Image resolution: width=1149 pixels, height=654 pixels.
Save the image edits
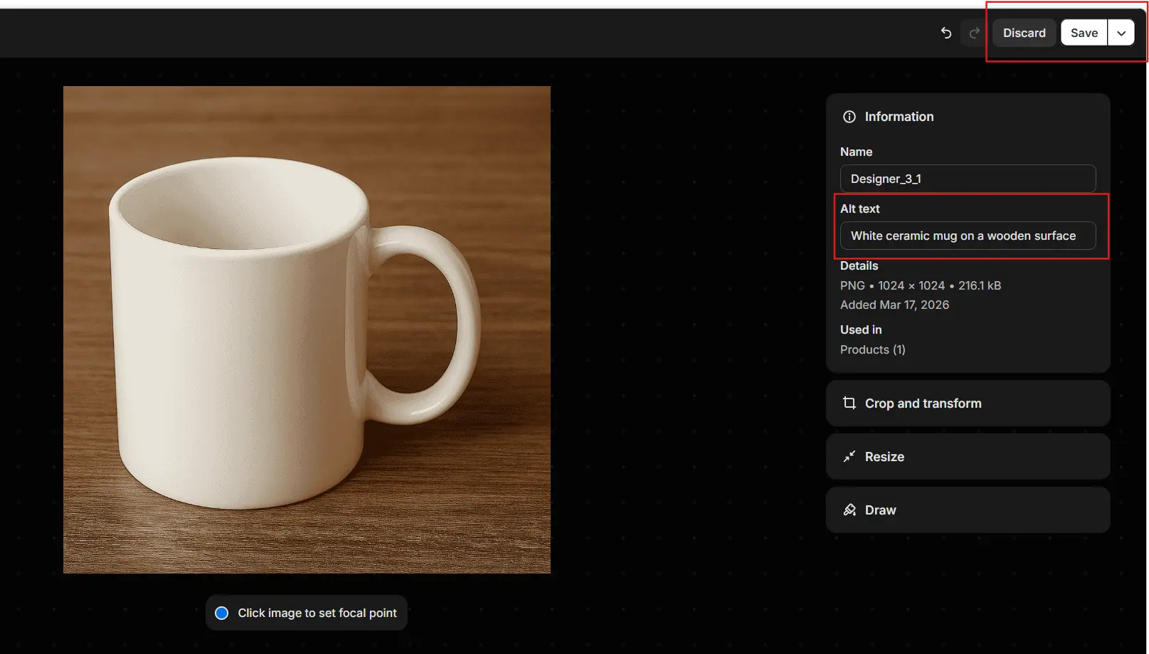[1084, 33]
